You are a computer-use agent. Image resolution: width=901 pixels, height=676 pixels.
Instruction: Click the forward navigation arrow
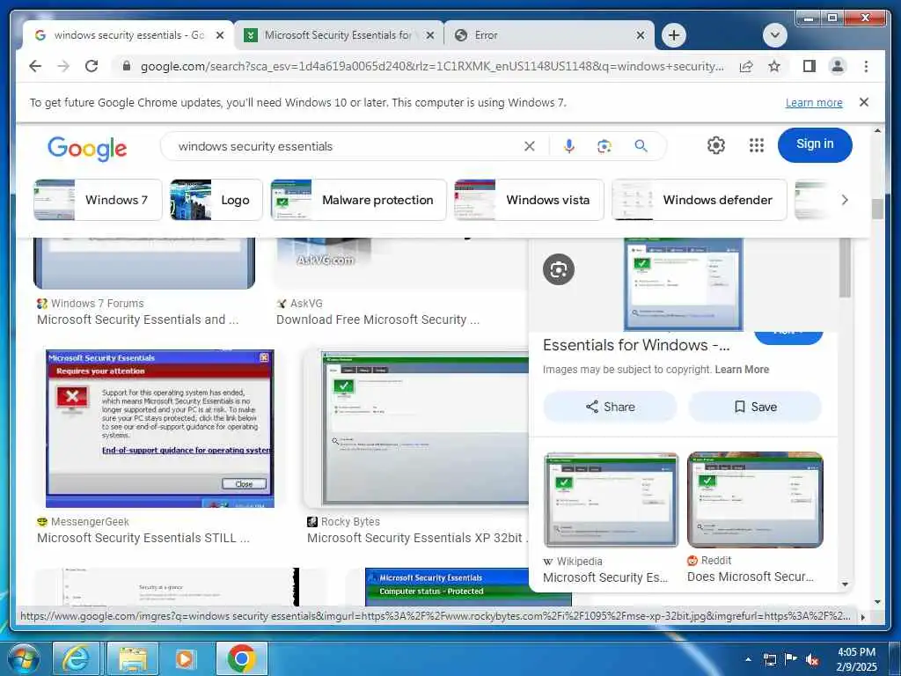tap(63, 66)
